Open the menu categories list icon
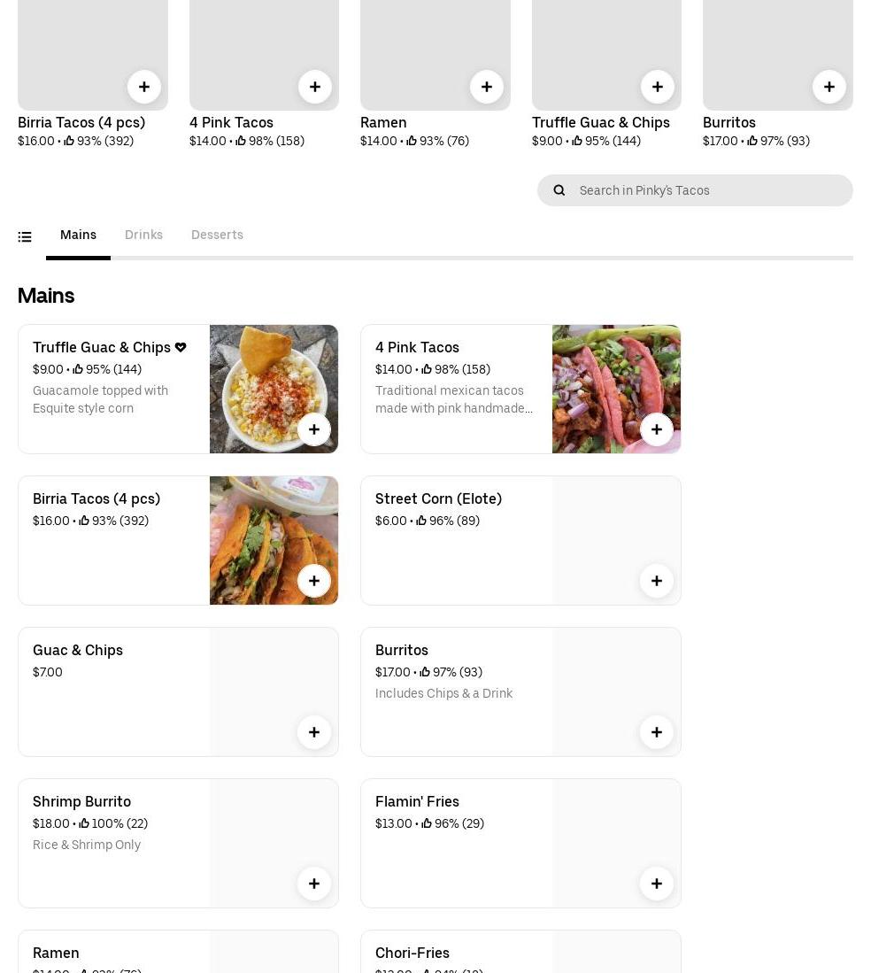This screenshot has width=871, height=973. click(x=25, y=236)
